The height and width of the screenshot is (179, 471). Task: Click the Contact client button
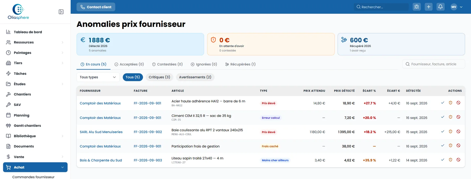[x=96, y=7]
